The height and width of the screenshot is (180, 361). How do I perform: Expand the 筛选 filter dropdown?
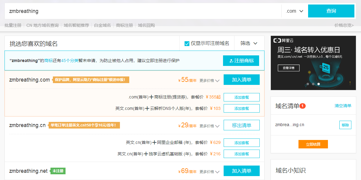tap(249, 43)
